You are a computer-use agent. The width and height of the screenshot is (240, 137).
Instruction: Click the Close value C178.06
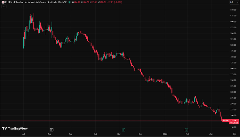[102, 2]
